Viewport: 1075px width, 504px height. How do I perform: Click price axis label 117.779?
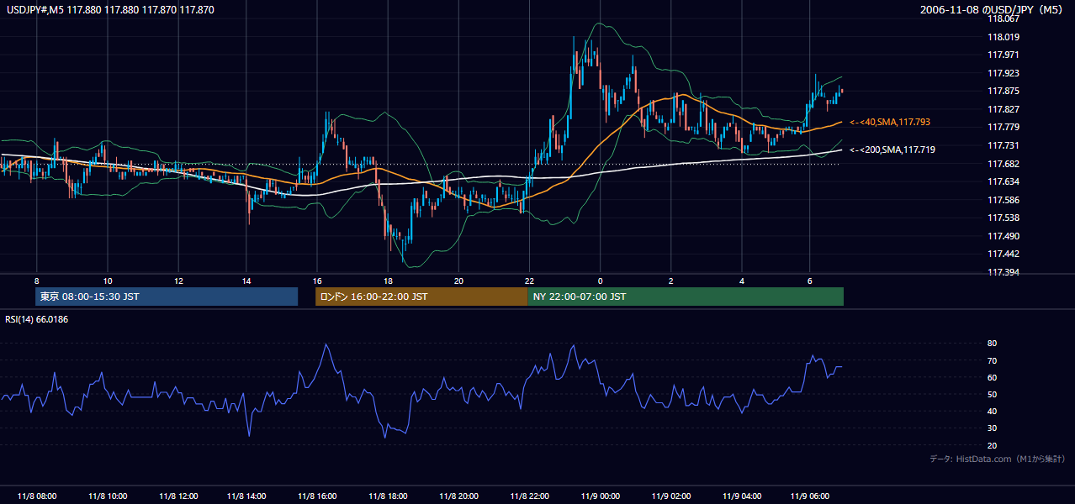1003,127
